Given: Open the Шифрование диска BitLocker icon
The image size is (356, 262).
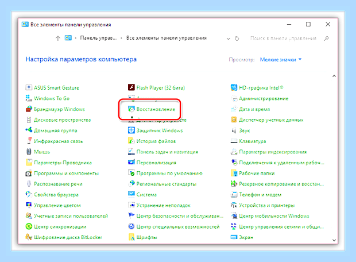Looking at the screenshot, I should [x=29, y=237].
